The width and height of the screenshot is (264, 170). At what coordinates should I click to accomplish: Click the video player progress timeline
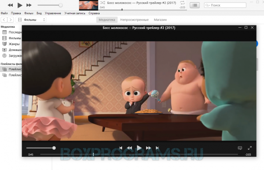[139, 154]
